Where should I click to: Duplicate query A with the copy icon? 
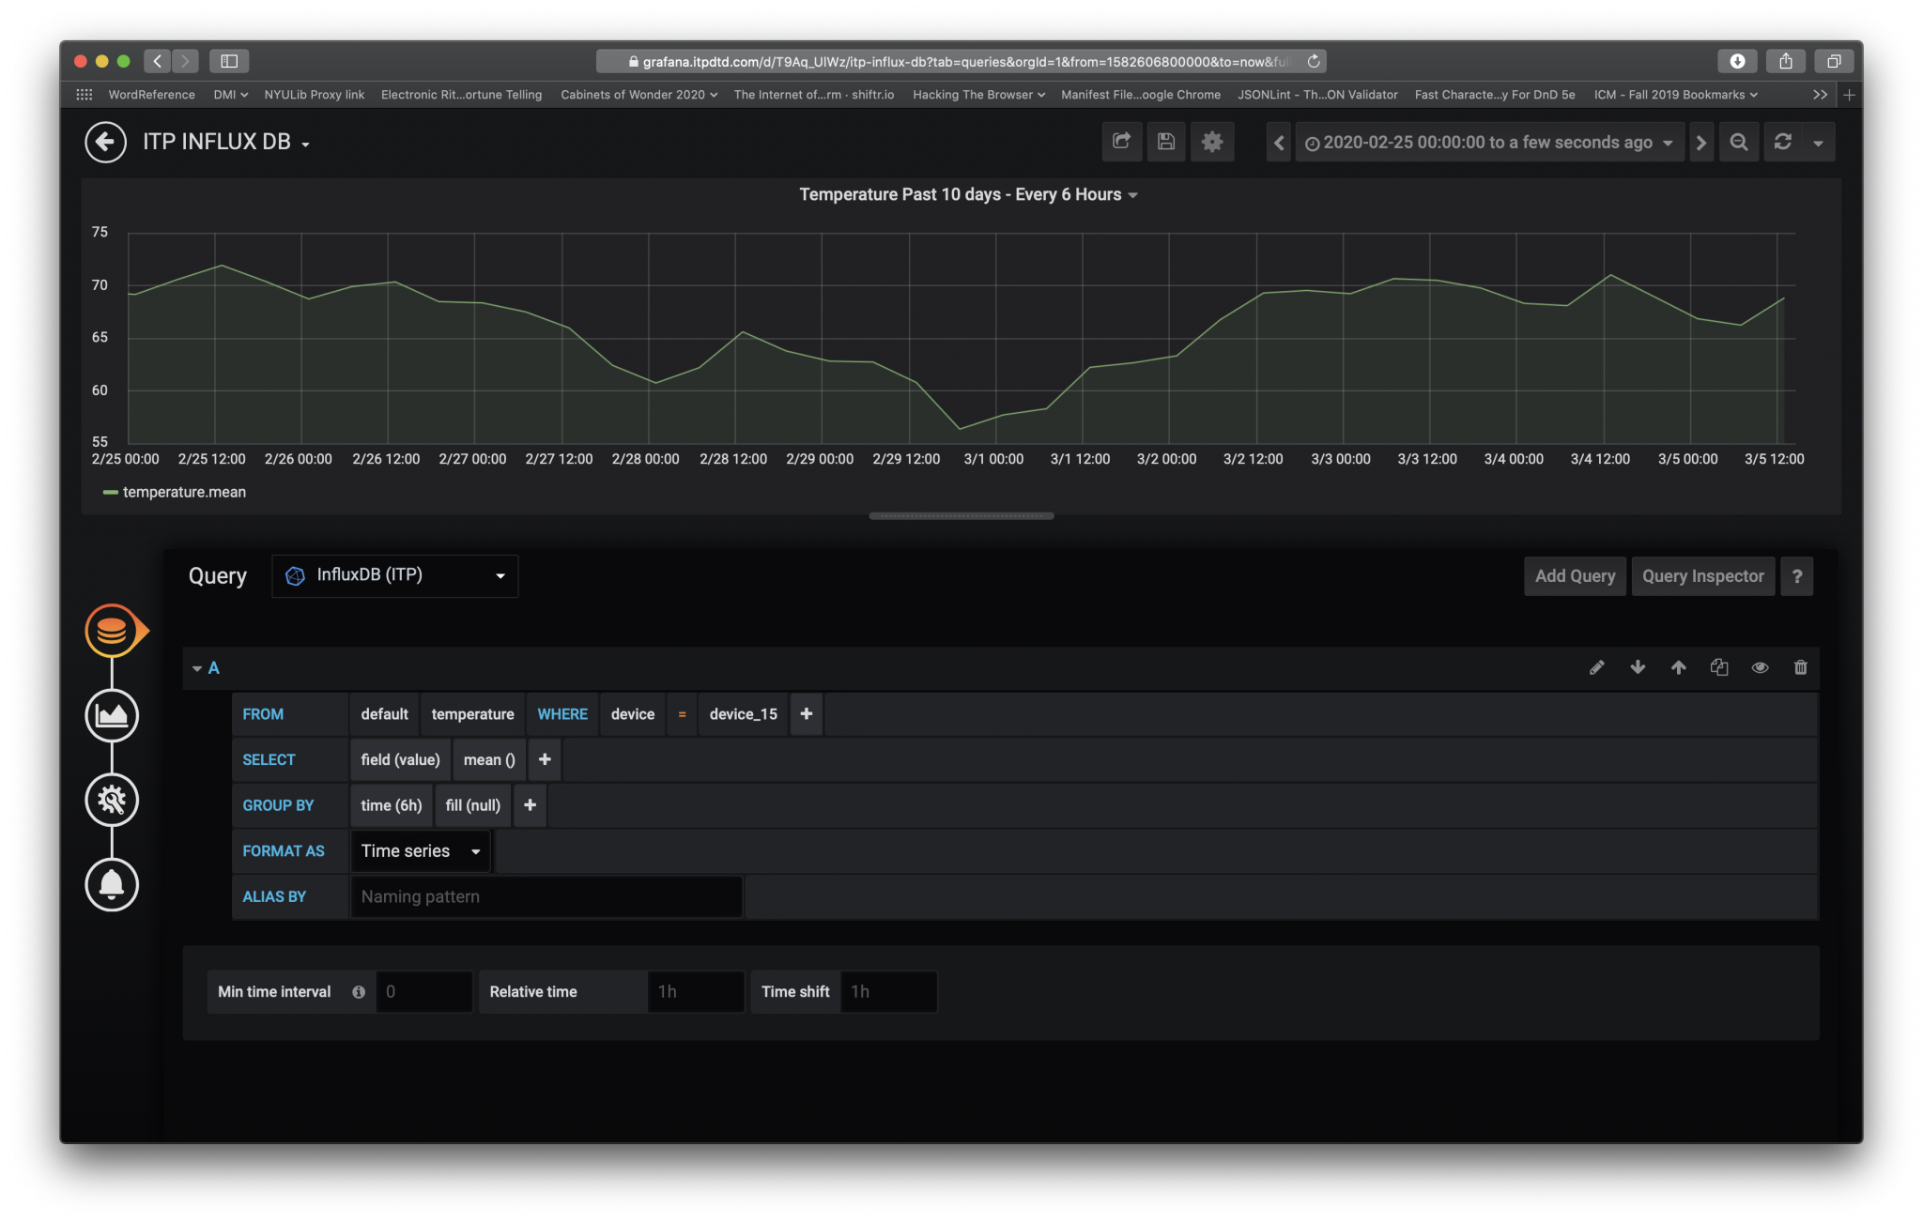point(1718,667)
